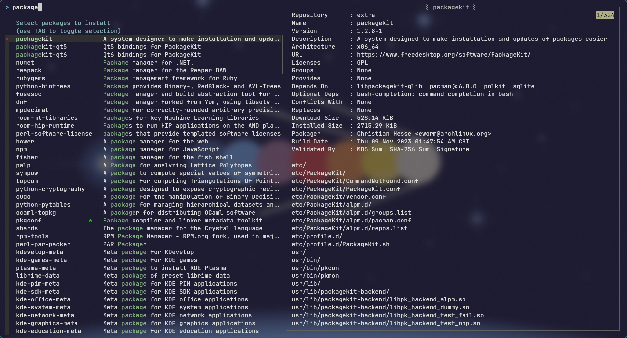
Task: Click Build Date value Thu 09 Nov 2023
Action: pyautogui.click(x=413, y=142)
